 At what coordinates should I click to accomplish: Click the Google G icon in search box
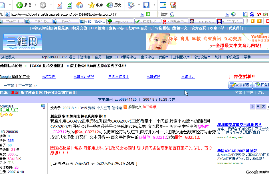172,14
